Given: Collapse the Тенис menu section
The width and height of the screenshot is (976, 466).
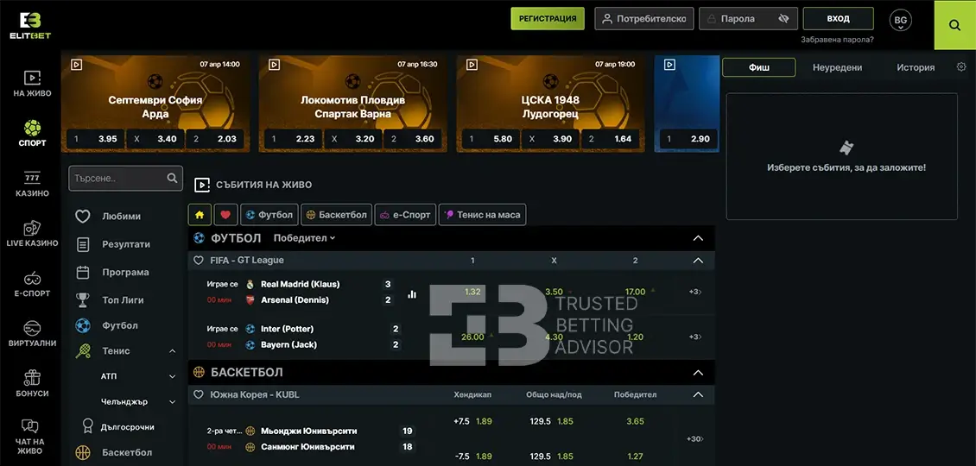Looking at the screenshot, I should [x=173, y=351].
